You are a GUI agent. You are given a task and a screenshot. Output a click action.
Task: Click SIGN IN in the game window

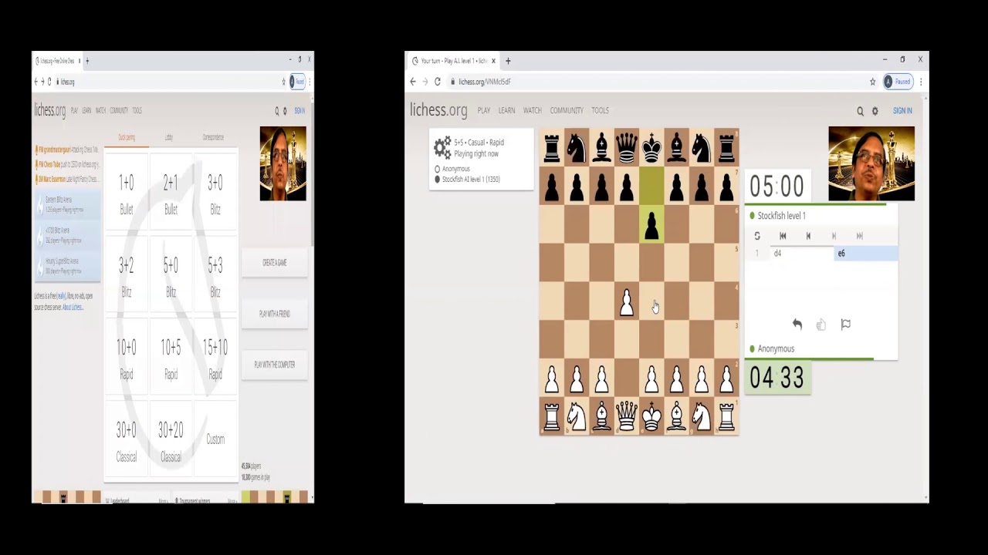(x=902, y=111)
